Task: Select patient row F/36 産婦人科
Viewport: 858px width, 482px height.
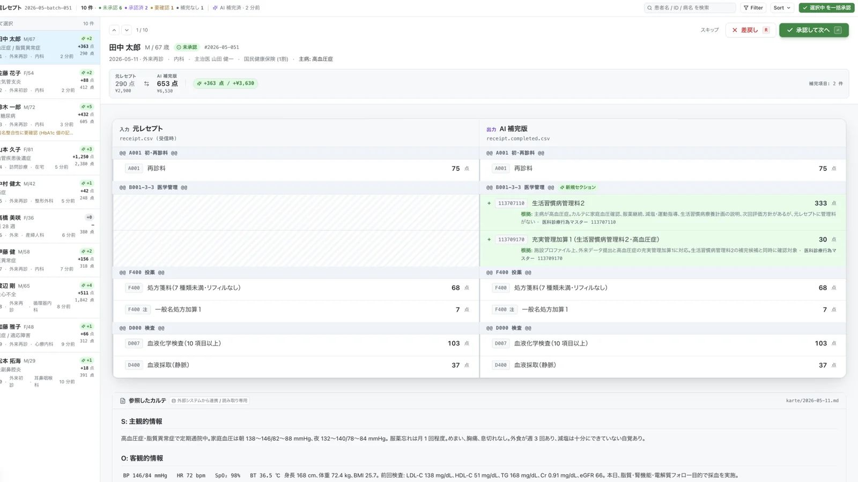Action: [50, 226]
